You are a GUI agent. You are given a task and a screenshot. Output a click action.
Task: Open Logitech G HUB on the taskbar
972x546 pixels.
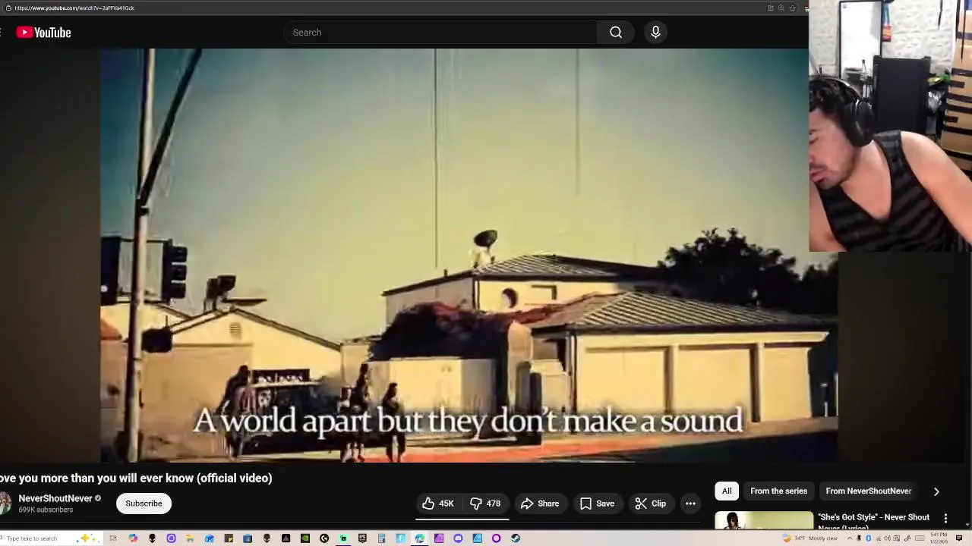click(x=324, y=538)
